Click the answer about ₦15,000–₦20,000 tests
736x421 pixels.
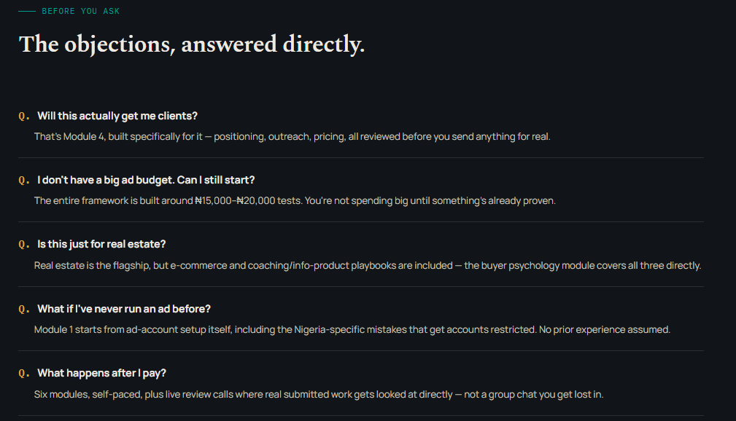[x=295, y=200]
